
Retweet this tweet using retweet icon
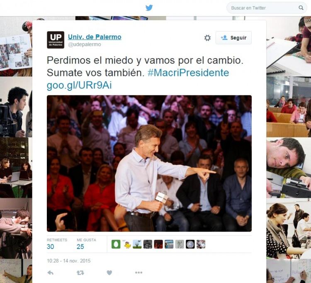click(x=80, y=273)
